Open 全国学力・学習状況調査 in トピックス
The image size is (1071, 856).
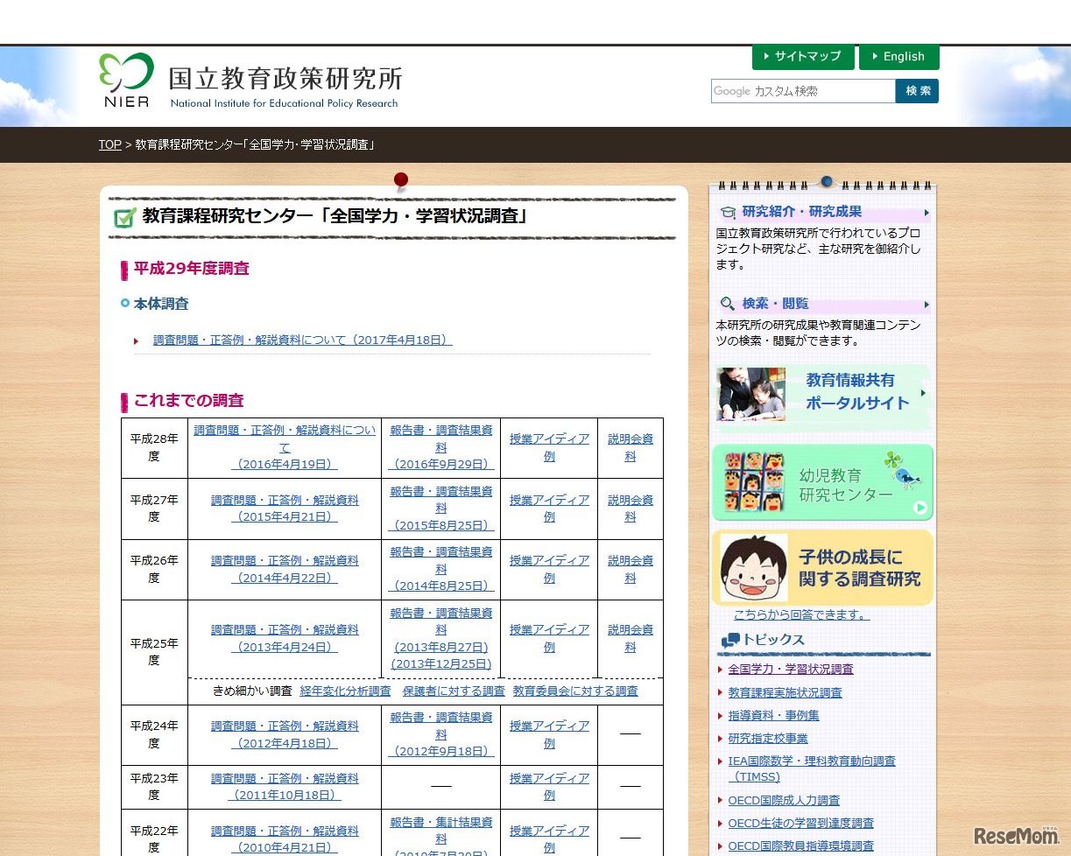pos(791,669)
